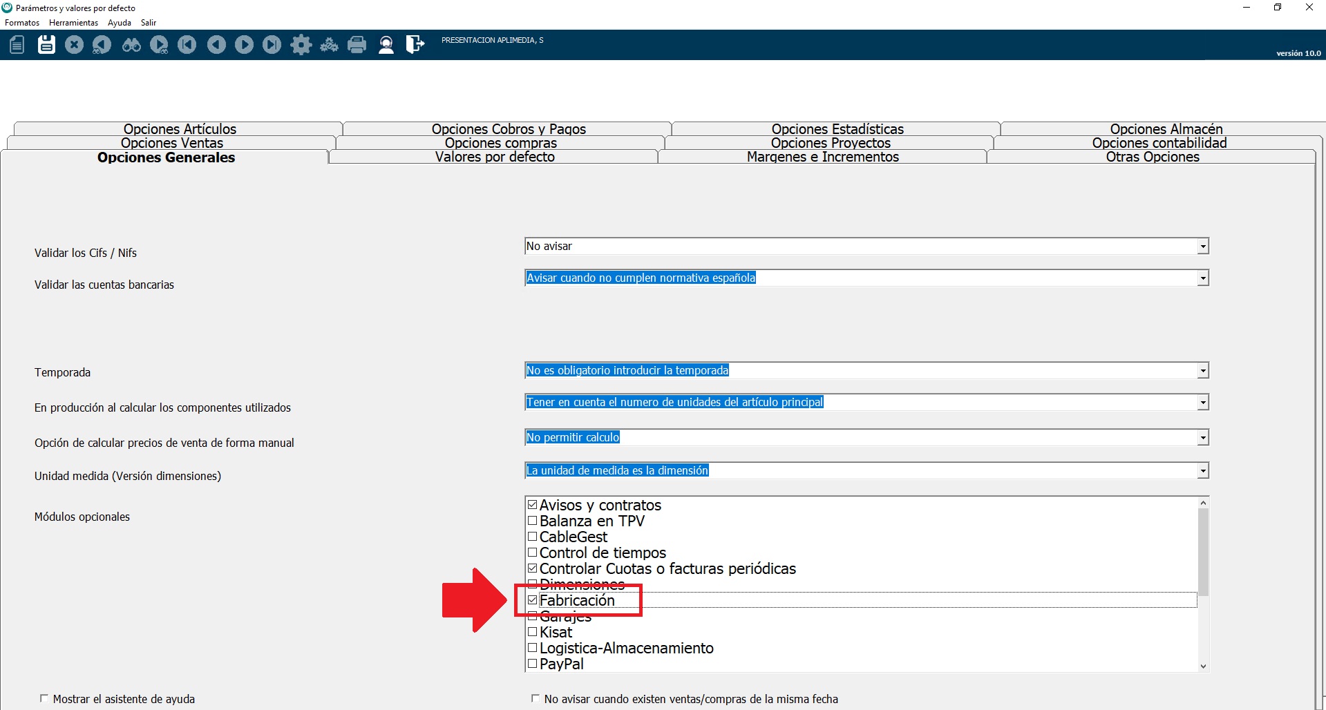
Task: Go to the last record icon
Action: pyautogui.click(x=272, y=45)
